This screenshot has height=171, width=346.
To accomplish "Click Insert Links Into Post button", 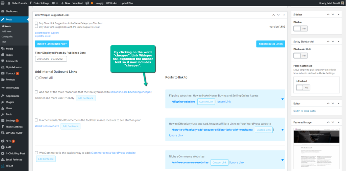I will pyautogui.click(x=52, y=44).
